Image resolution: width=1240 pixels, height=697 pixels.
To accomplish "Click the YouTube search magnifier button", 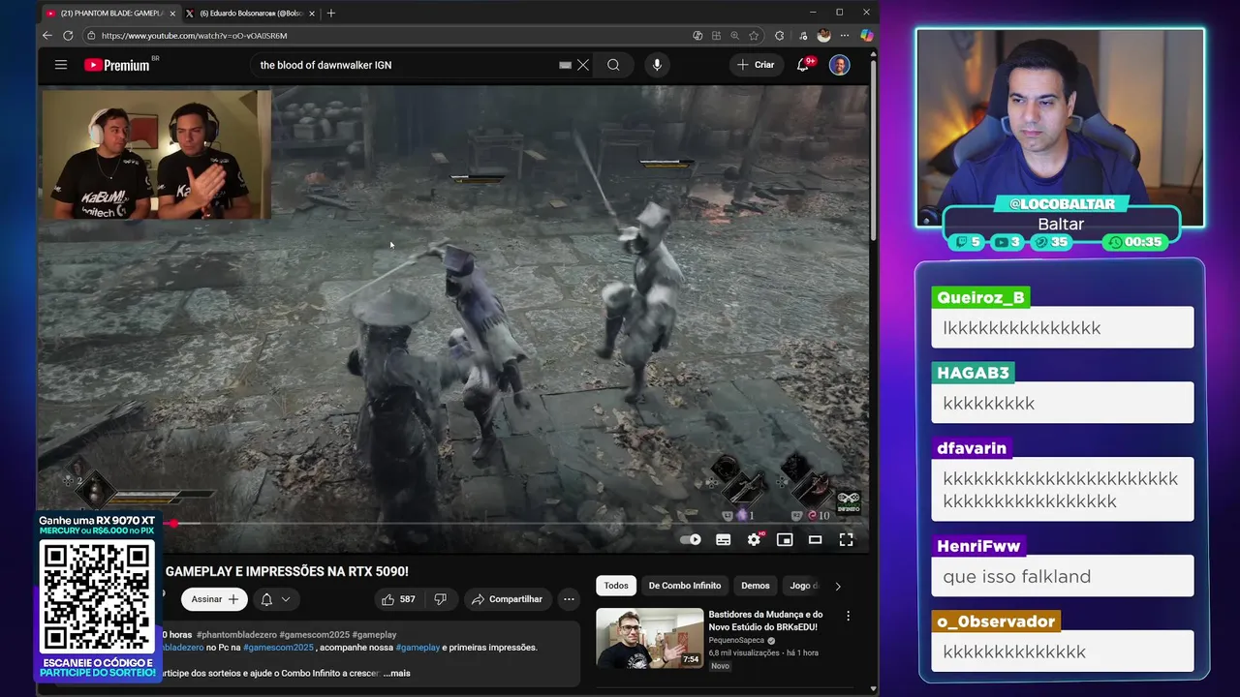I will point(613,65).
